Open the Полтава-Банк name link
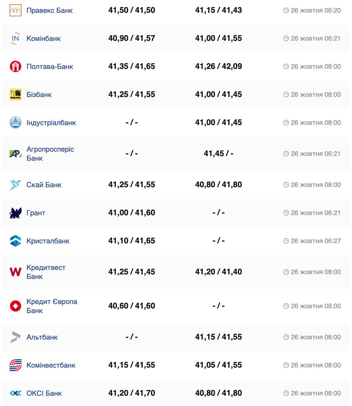This screenshot has width=352, height=406. point(50,67)
